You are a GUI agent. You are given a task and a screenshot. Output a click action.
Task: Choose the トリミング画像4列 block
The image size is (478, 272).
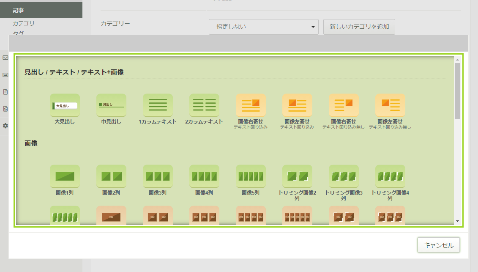point(390,176)
